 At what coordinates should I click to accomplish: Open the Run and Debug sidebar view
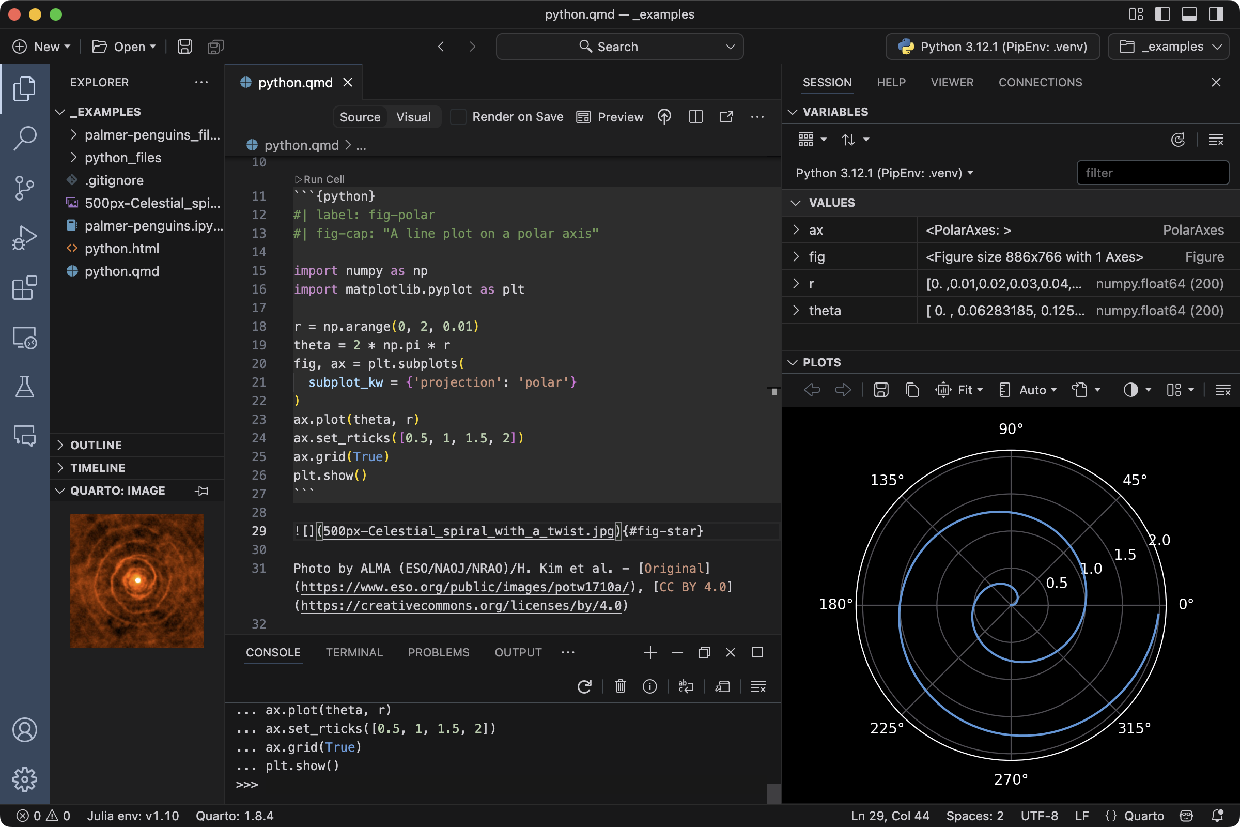click(24, 237)
